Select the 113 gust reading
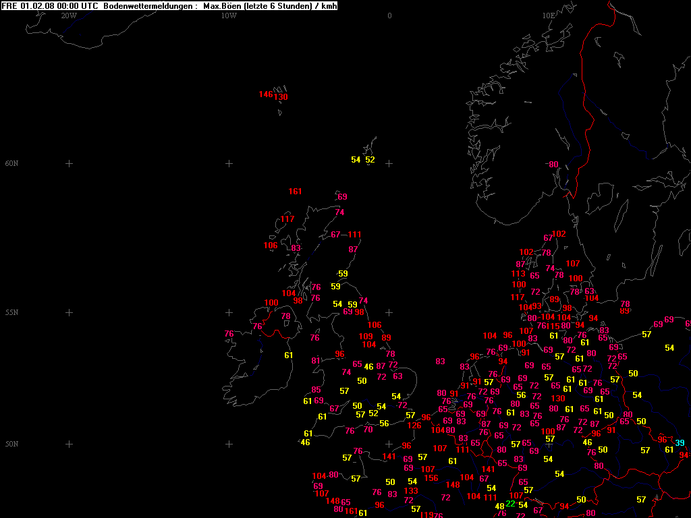Image resolution: width=691 pixels, height=518 pixels. coord(518,274)
